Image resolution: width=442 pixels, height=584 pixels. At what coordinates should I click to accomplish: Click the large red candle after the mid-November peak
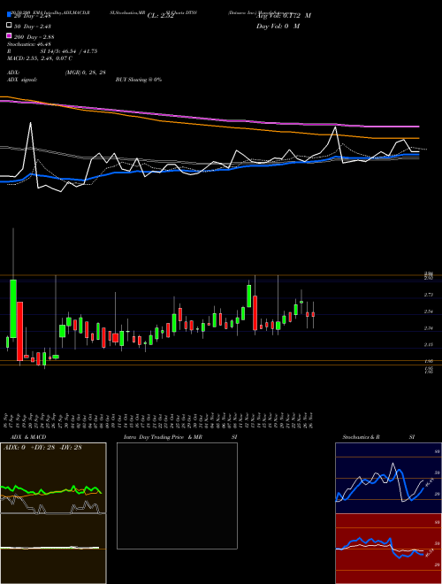coord(255,313)
